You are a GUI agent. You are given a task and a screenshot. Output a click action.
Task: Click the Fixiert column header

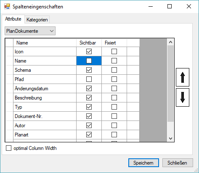114,43
